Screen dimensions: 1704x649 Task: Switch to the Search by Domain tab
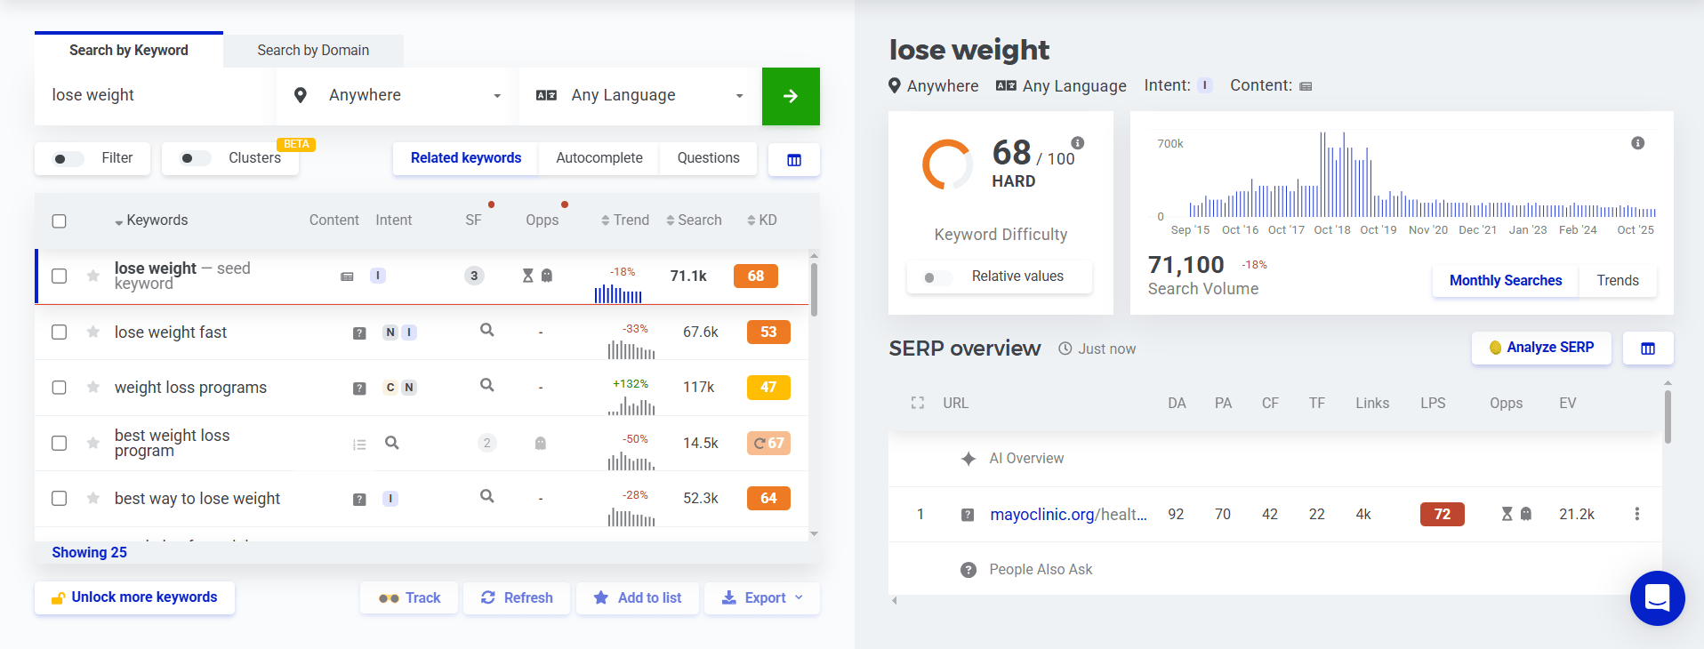click(312, 51)
